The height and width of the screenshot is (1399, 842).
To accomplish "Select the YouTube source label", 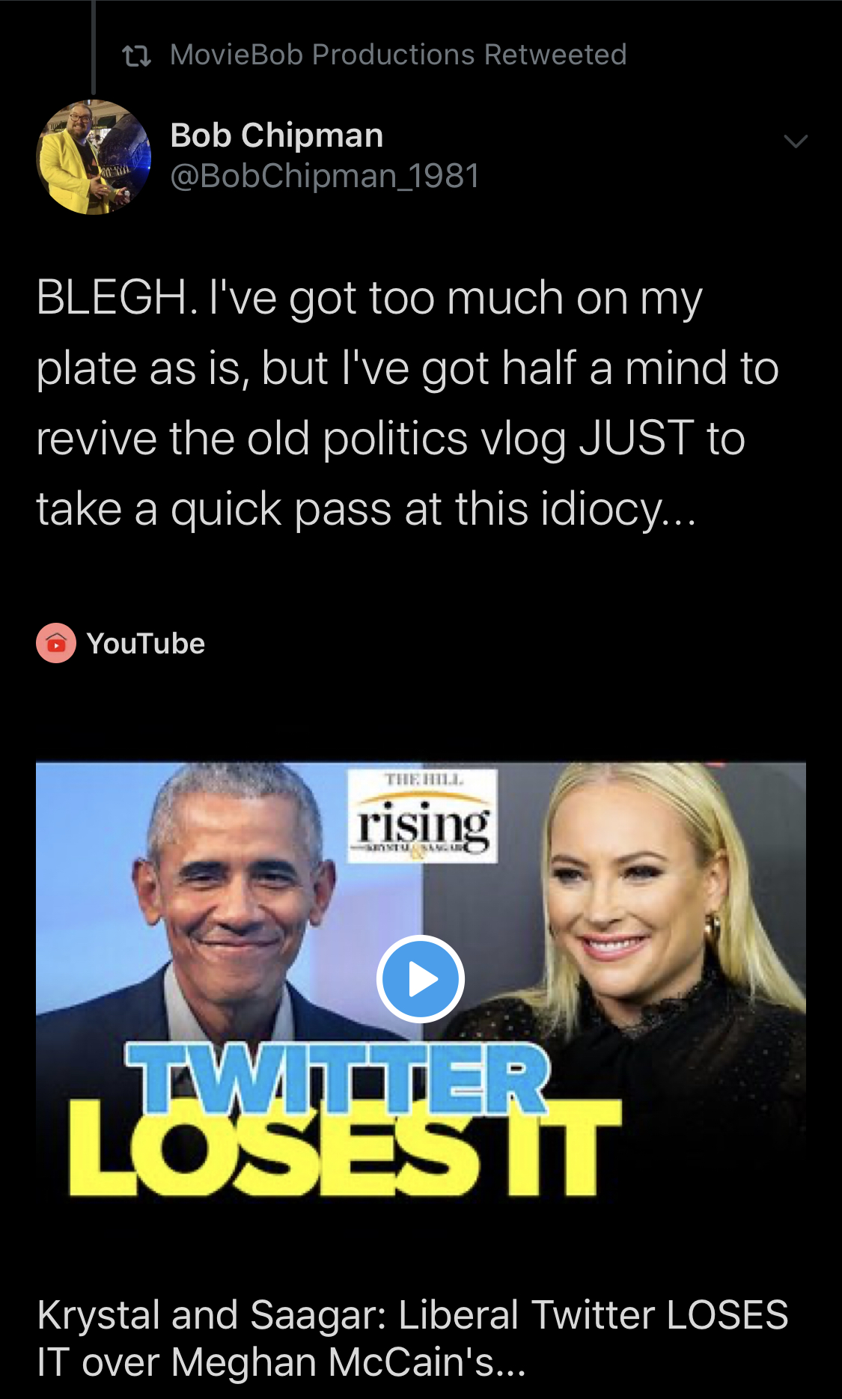I will (x=145, y=644).
